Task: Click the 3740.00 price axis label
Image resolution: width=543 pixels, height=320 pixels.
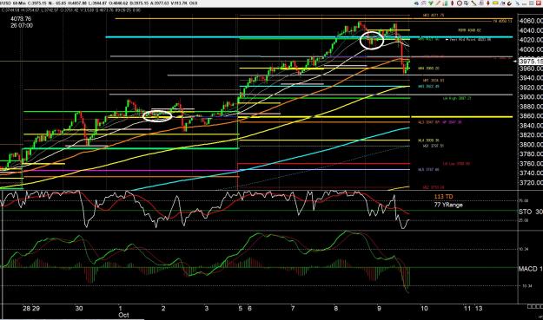Action: pyautogui.click(x=531, y=173)
